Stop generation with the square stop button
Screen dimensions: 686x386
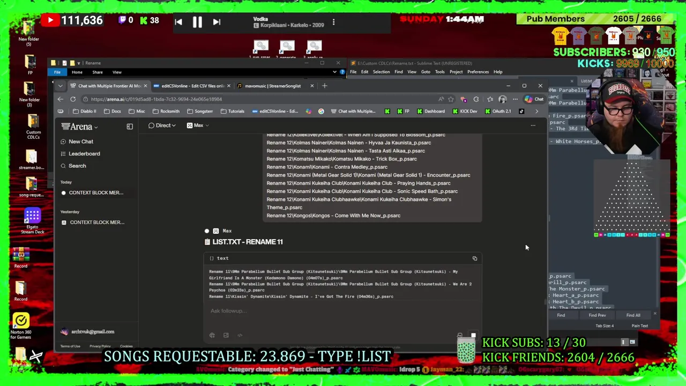tap(473, 336)
